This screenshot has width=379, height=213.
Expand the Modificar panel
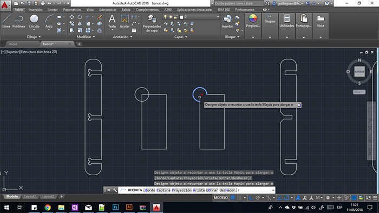pyautogui.click(x=86, y=37)
